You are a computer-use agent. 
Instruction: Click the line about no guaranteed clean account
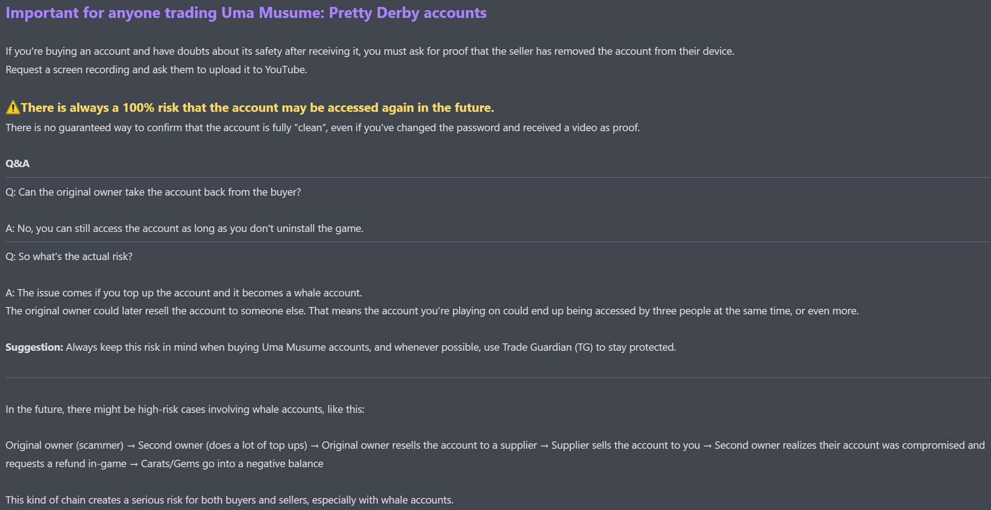coord(323,128)
